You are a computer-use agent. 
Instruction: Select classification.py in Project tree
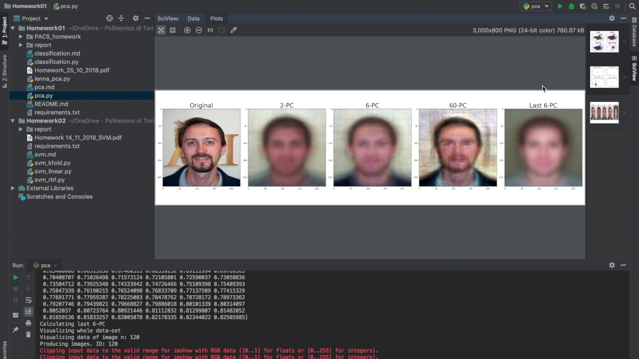56,62
